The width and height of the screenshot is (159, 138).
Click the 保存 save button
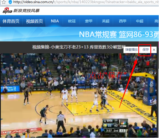coord(146,50)
